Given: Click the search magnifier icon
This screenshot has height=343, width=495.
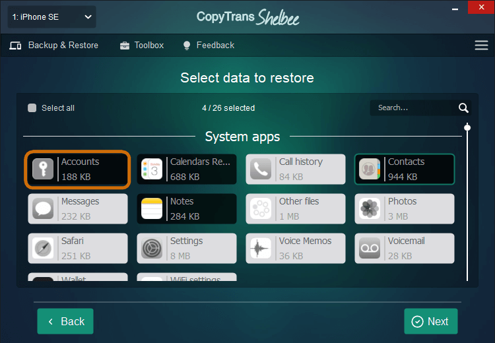Looking at the screenshot, I should [463, 108].
